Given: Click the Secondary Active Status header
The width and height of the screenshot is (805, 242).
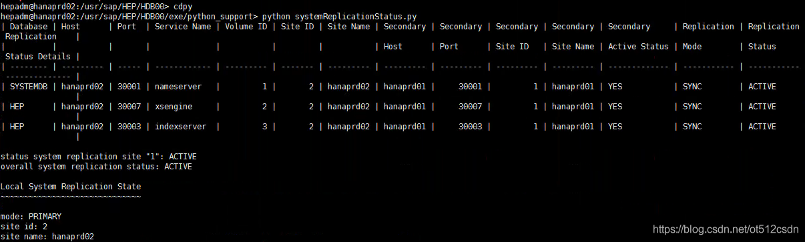Looking at the screenshot, I should (638, 37).
